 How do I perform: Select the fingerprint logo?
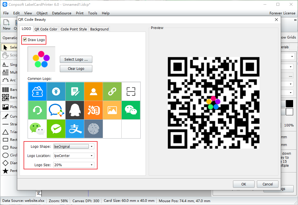point(93,129)
